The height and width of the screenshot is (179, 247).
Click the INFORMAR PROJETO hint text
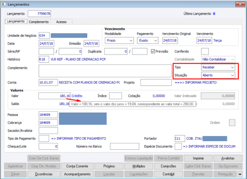pyautogui.click(x=196, y=83)
